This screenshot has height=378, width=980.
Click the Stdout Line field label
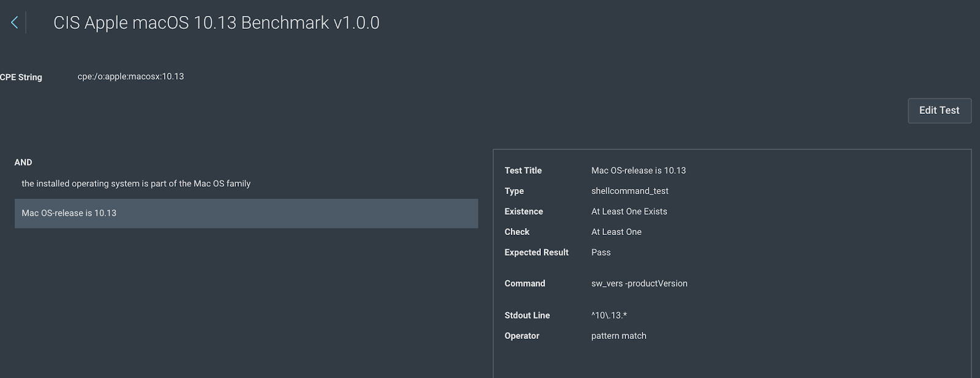[x=527, y=316]
